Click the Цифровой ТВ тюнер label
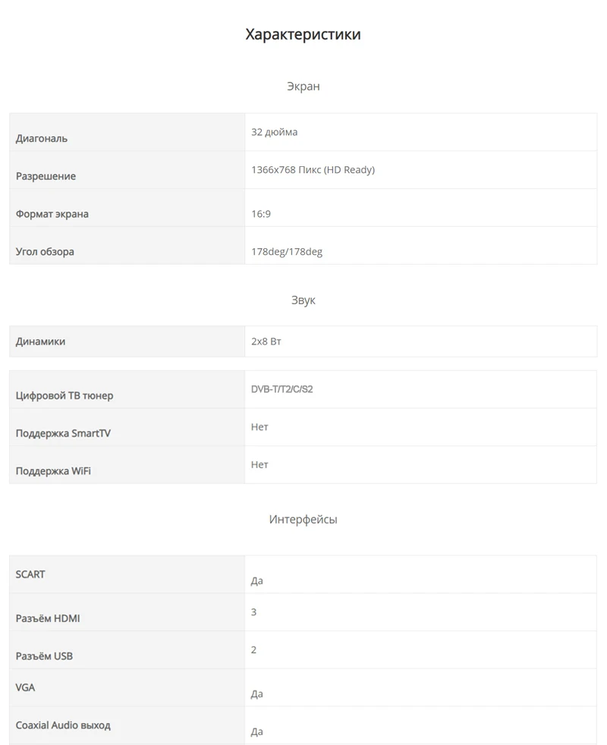 [64, 395]
